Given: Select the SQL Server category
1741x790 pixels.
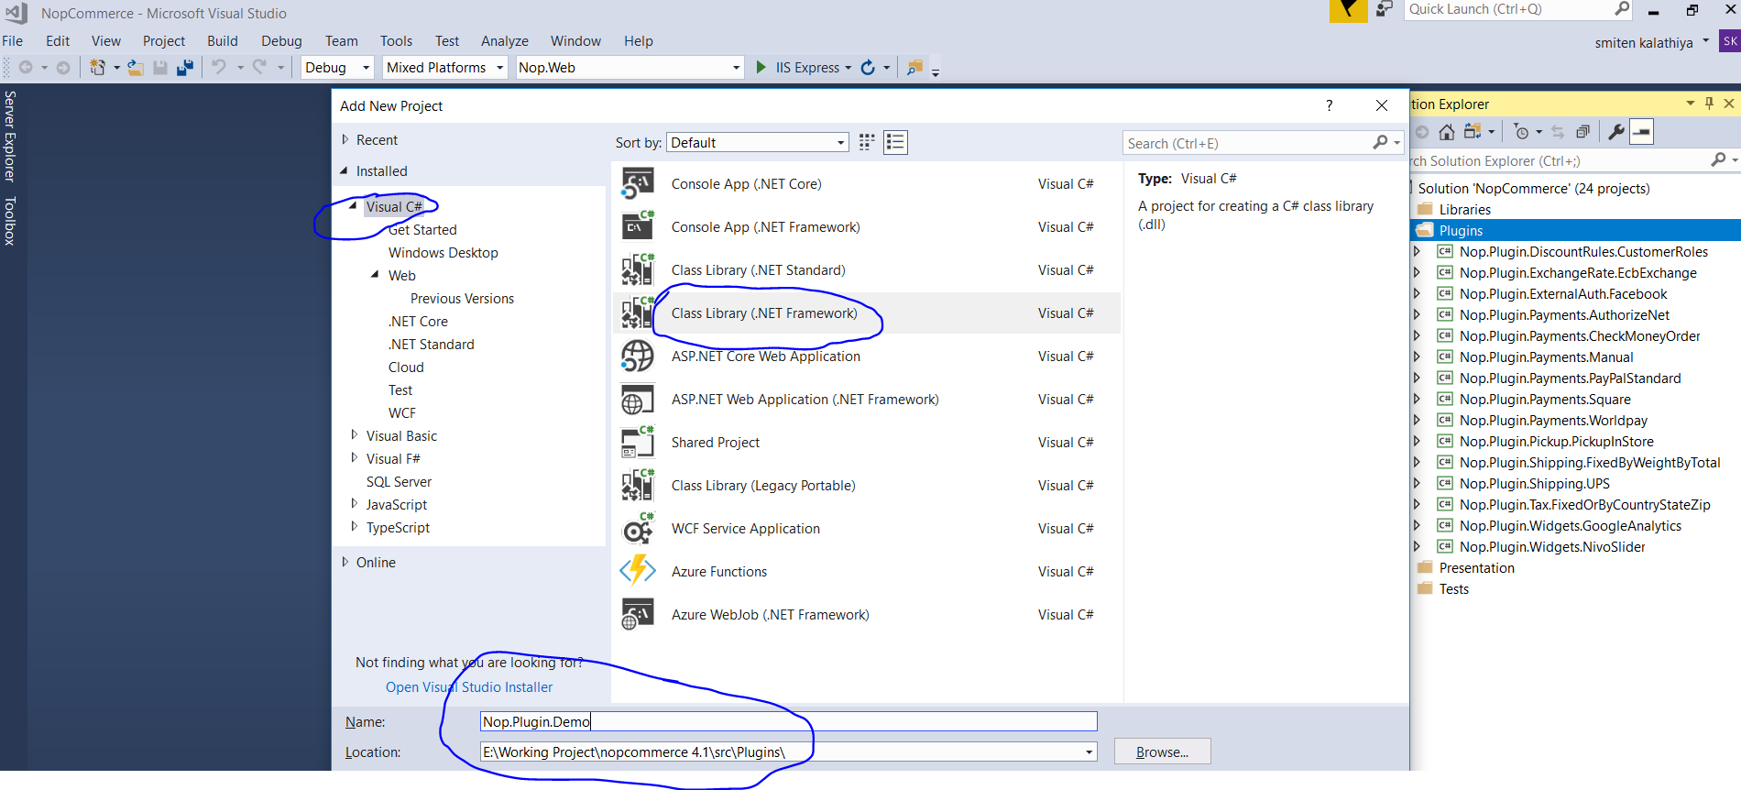Looking at the screenshot, I should tap(399, 481).
